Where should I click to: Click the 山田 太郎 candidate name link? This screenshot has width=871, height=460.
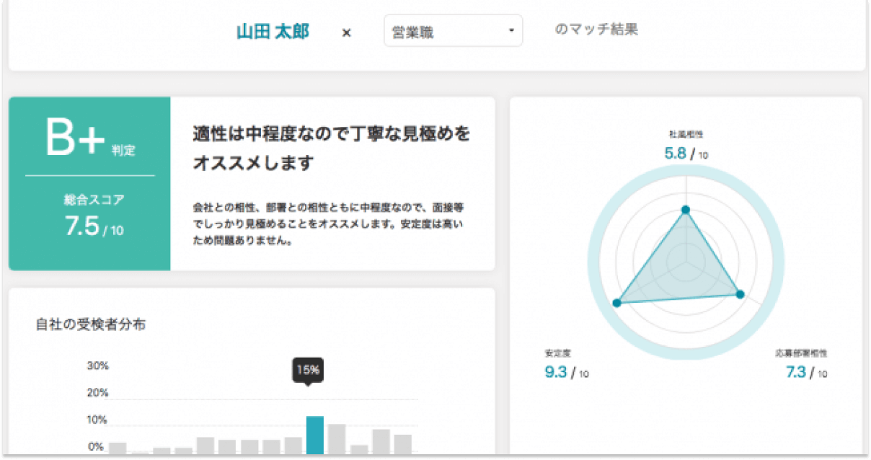click(273, 32)
